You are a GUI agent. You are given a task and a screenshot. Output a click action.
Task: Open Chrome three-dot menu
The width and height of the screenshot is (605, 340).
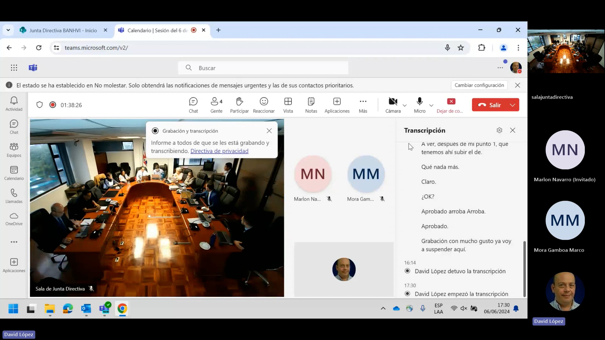518,48
